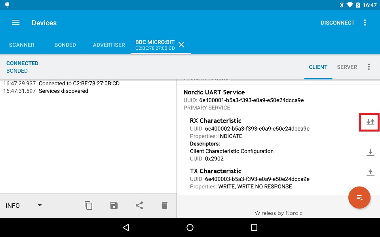Image resolution: width=380 pixels, height=237 pixels.
Task: Save the log file
Action: click(114, 205)
